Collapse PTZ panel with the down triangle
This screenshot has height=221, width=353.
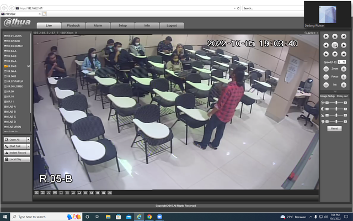[335, 92]
